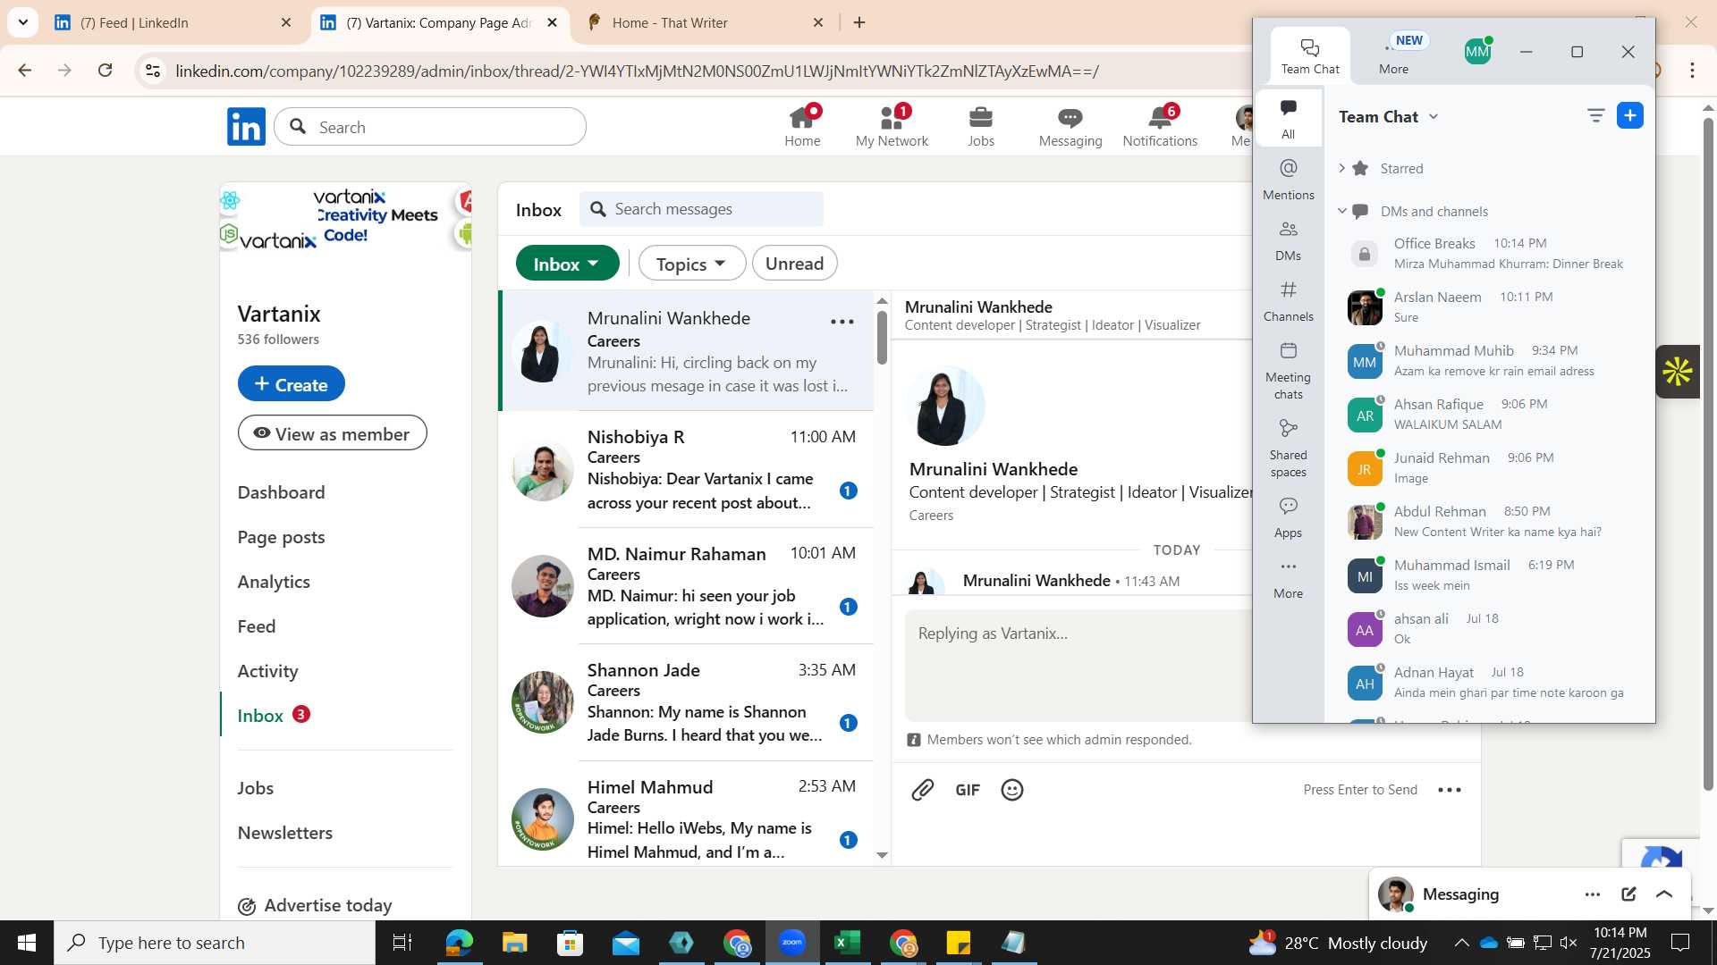
Task: Open More options in Zoom sidebar
Action: (x=1288, y=578)
